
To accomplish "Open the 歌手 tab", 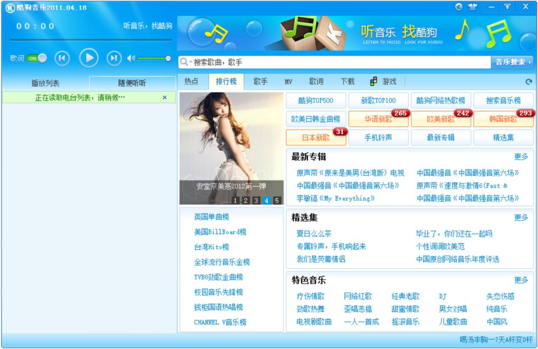I will (x=261, y=82).
